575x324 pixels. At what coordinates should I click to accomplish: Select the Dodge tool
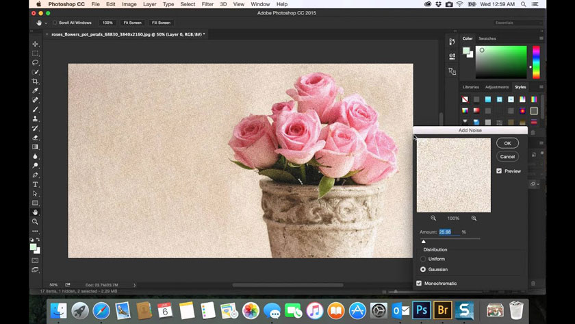pos(35,166)
